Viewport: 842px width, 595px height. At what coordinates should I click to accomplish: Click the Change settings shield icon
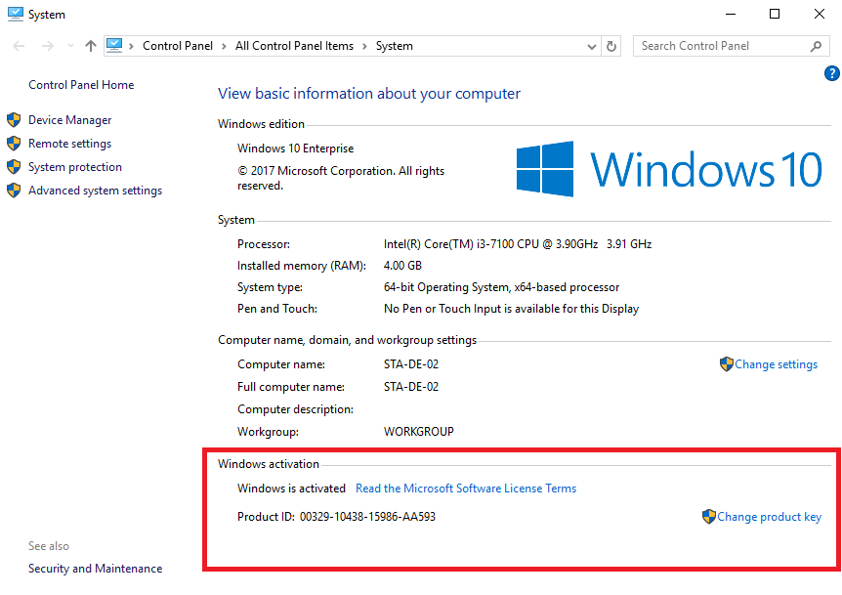[x=727, y=363]
